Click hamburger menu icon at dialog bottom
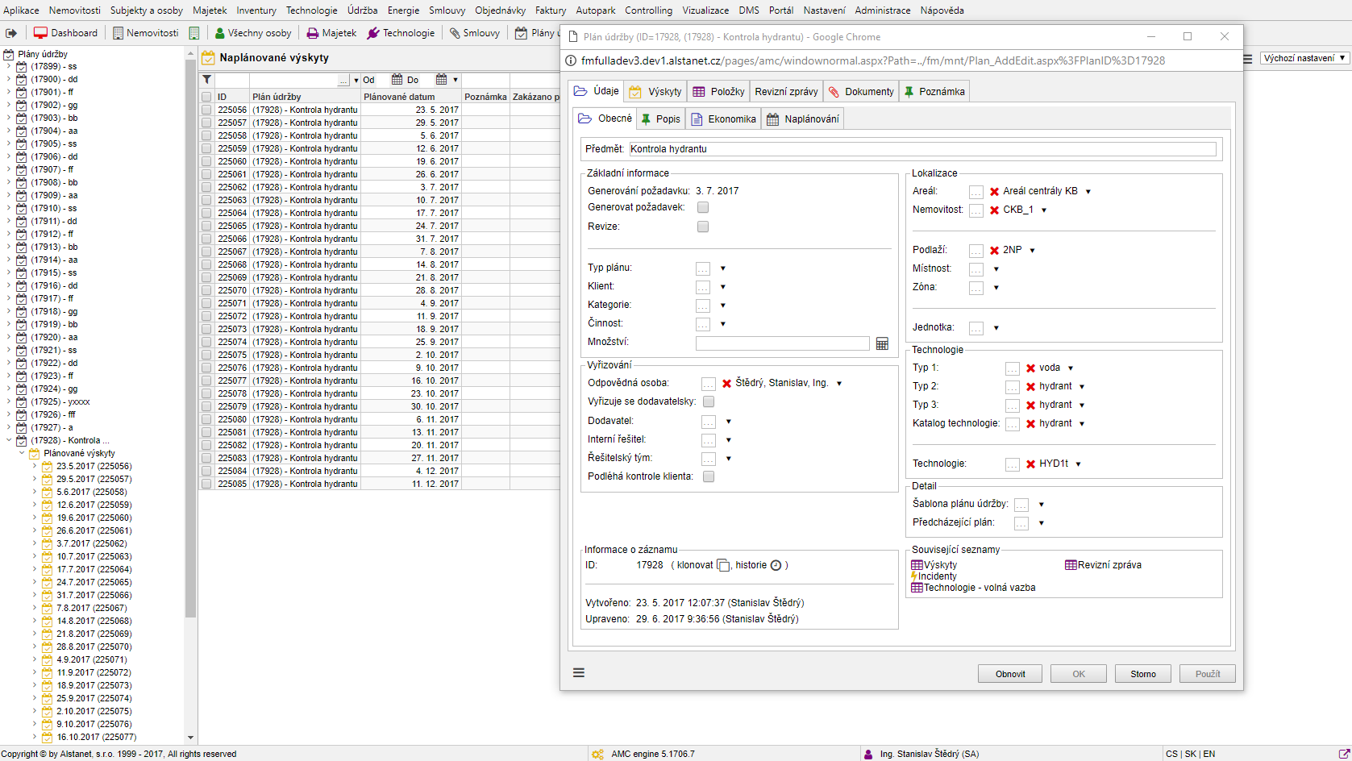Viewport: 1352px width, 761px height. (x=579, y=673)
